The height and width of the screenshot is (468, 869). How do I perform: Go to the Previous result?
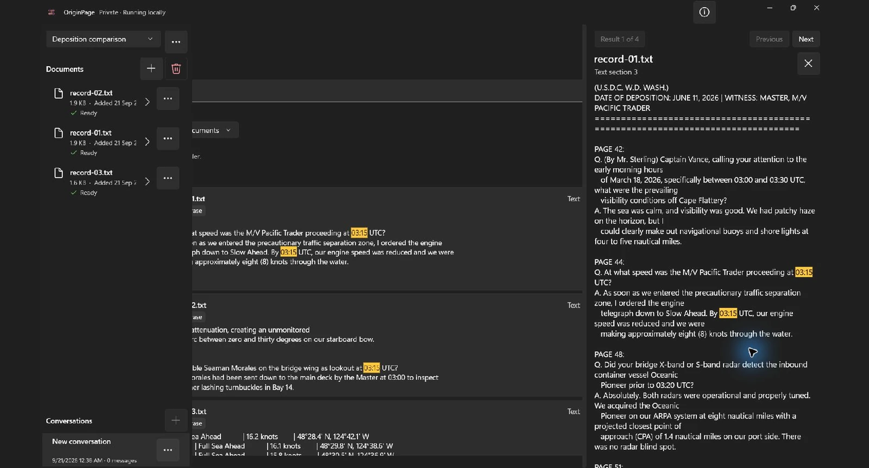click(769, 39)
